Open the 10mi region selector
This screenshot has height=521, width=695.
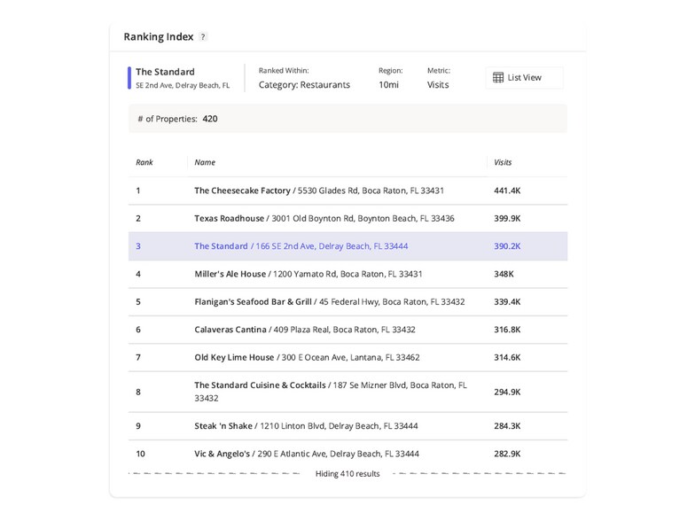(x=388, y=85)
